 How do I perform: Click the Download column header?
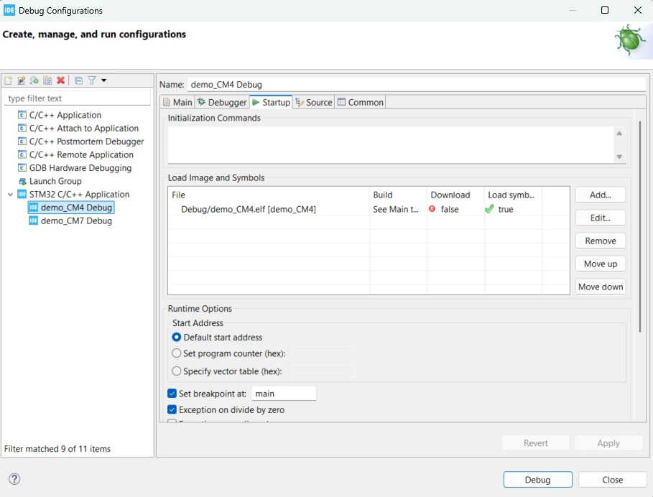(x=455, y=195)
